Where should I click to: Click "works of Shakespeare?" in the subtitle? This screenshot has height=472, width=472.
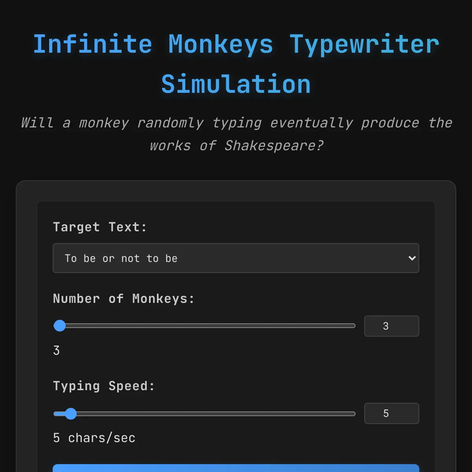pyautogui.click(x=236, y=146)
